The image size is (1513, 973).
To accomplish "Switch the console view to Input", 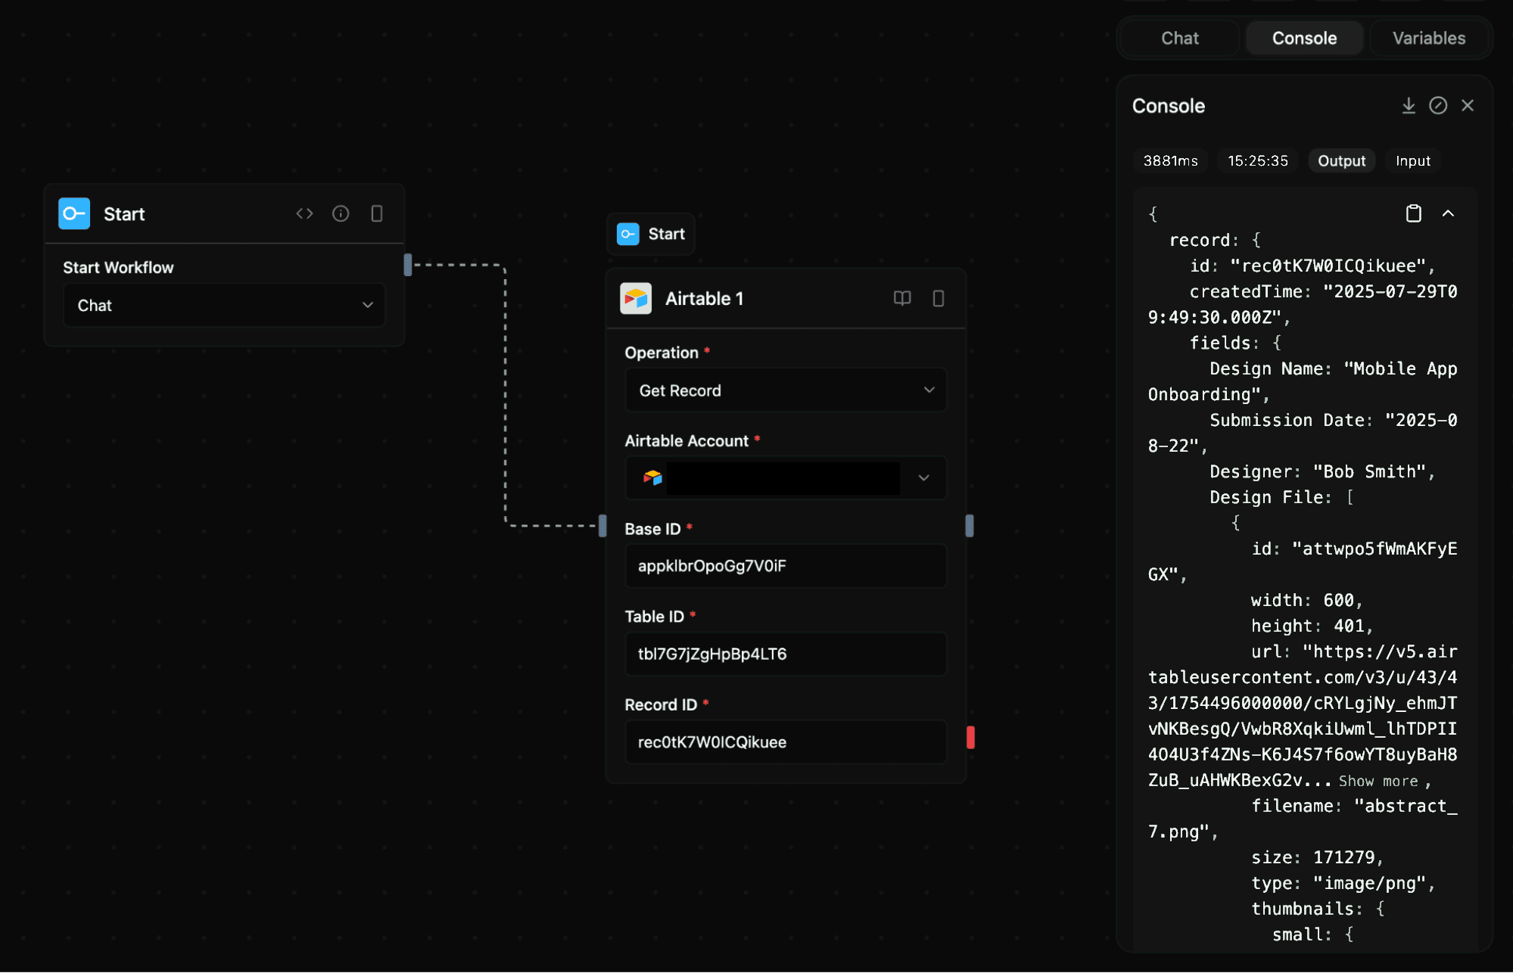I will (1412, 160).
